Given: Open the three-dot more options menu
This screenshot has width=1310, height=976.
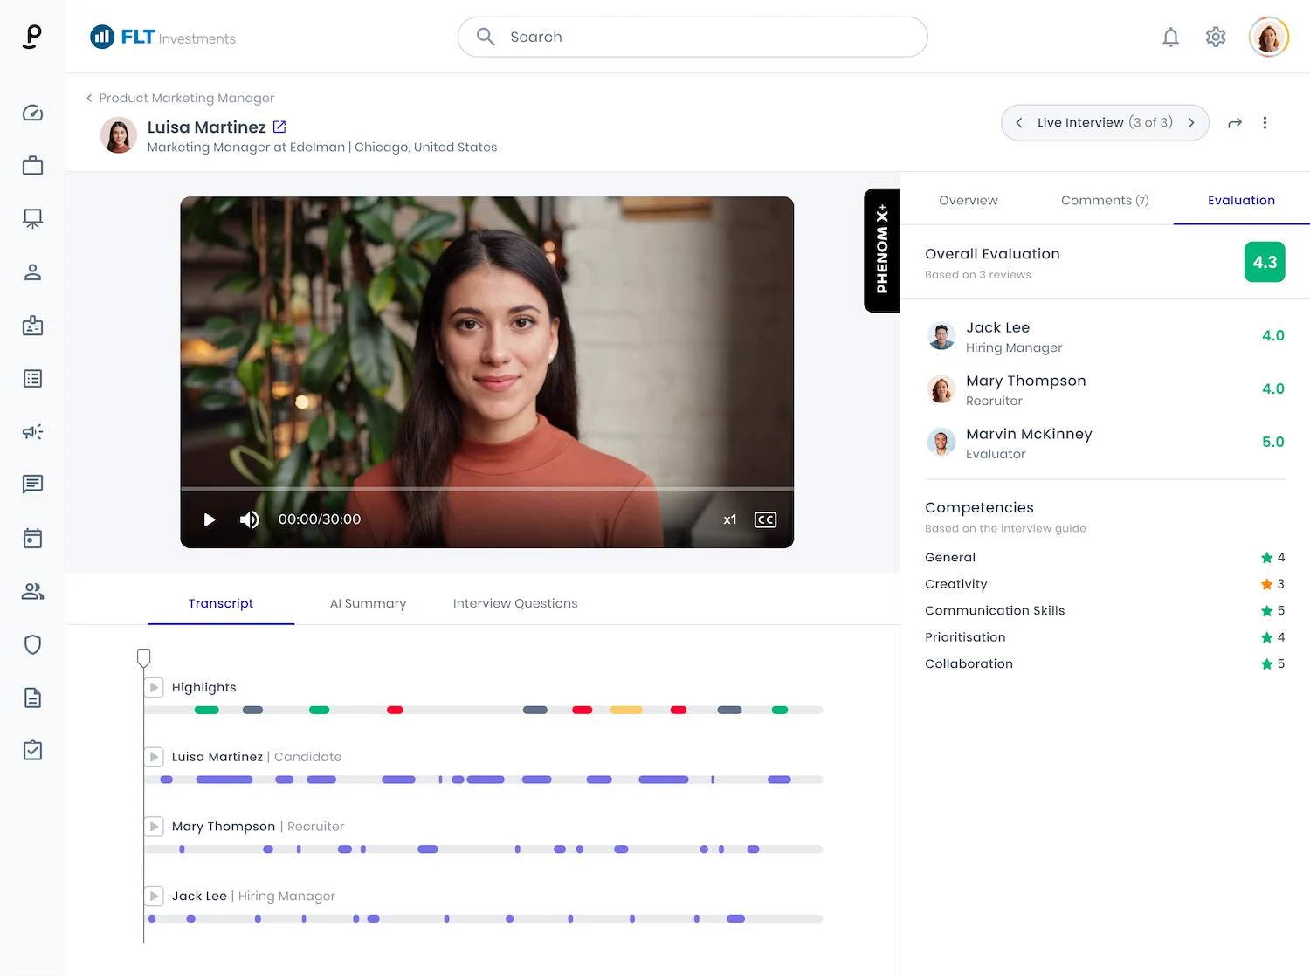Looking at the screenshot, I should point(1265,123).
